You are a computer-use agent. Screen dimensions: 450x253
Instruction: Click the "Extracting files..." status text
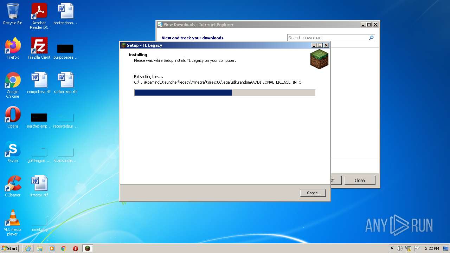click(x=148, y=77)
